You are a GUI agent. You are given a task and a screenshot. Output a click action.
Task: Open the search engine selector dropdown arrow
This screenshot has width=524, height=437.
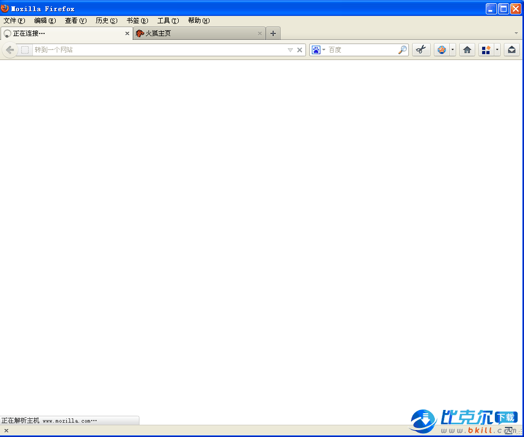pos(324,50)
